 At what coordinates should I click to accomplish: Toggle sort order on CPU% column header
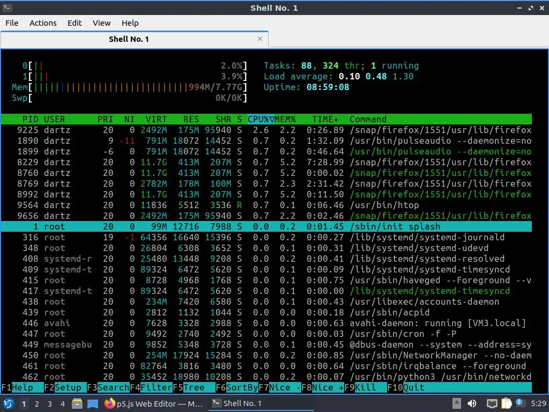pos(261,119)
